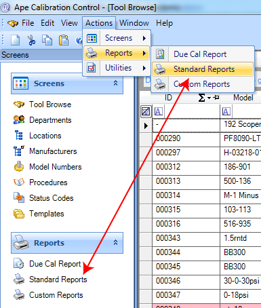Open Manufacturers screen from the sidebar
Image resolution: width=261 pixels, height=308 pixels.
(x=53, y=151)
